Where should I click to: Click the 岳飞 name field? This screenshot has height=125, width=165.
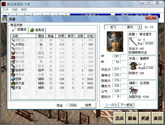[113, 27]
